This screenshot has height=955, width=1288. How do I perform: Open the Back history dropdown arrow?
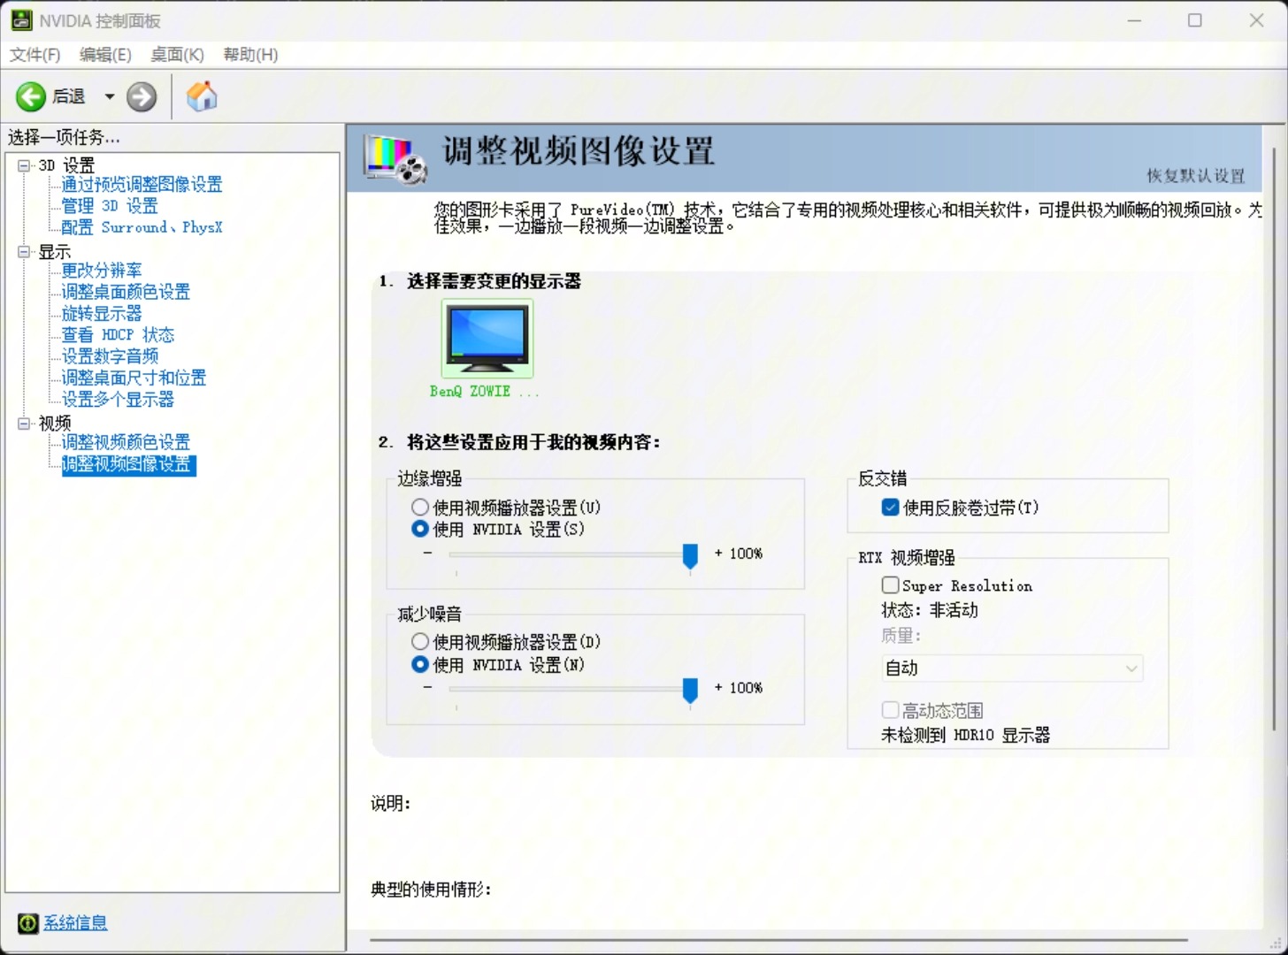(110, 96)
